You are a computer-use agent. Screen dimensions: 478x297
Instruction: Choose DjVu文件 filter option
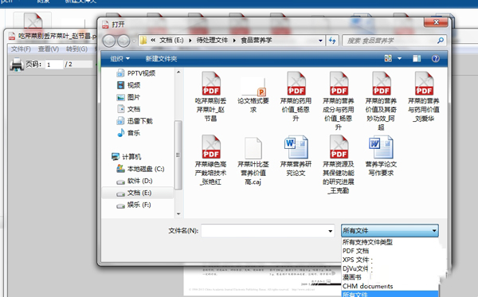[355, 268]
